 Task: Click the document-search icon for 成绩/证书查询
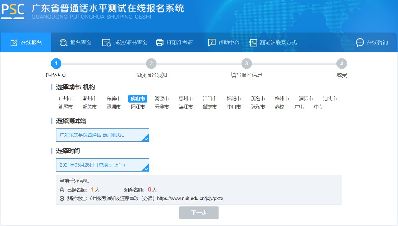106,42
